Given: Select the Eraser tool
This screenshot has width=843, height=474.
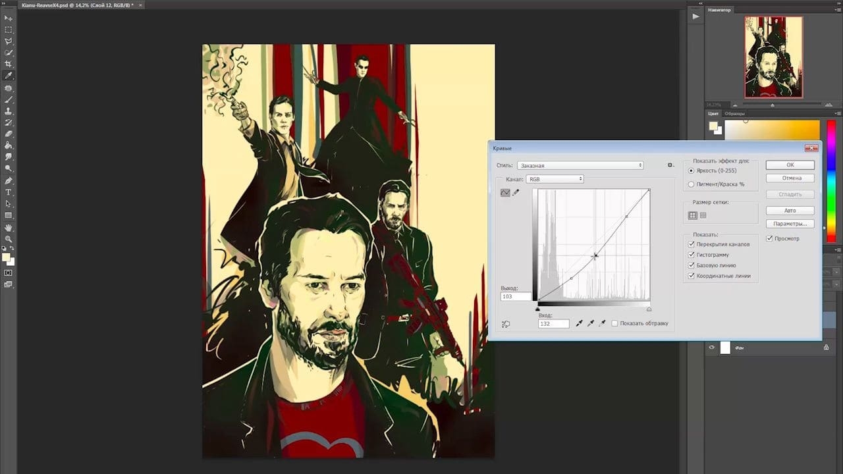Looking at the screenshot, I should click(9, 134).
